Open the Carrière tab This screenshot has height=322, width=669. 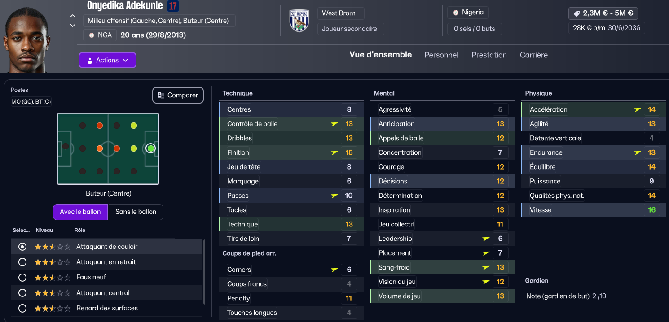pyautogui.click(x=533, y=55)
